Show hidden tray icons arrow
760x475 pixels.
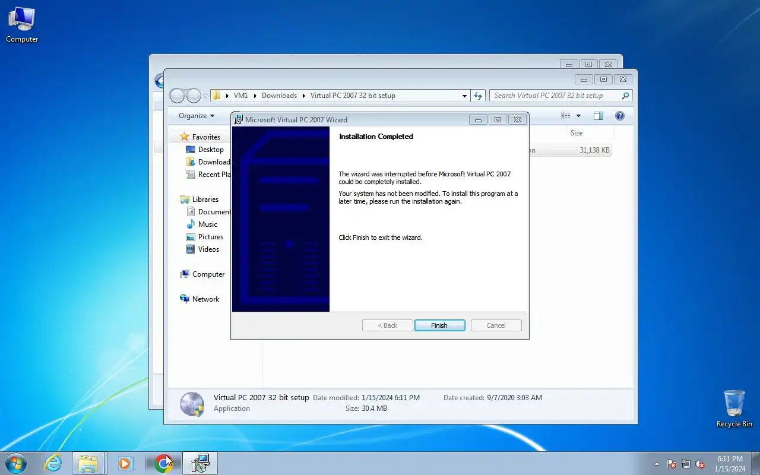657,464
